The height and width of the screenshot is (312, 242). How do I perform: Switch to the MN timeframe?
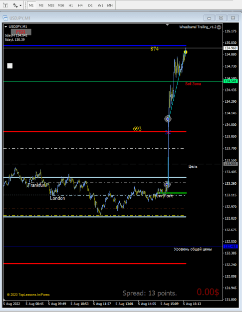(110, 5)
